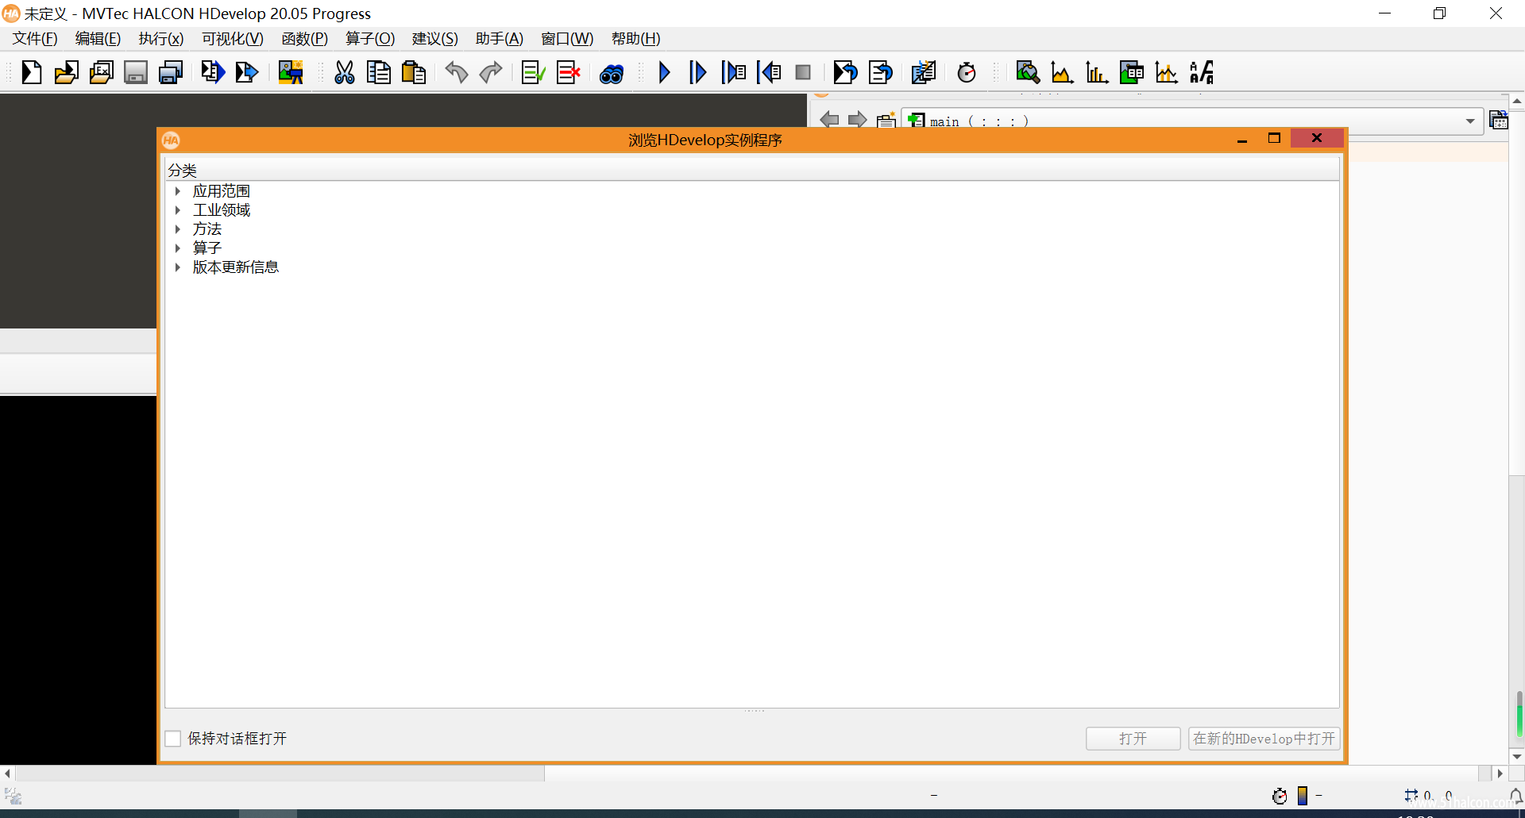1525x818 pixels.
Task: Select the 分类 column header
Action: (751, 170)
